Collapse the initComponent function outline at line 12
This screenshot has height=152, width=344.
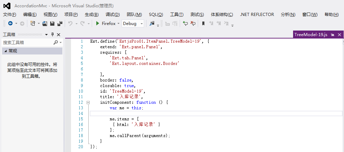88,102
